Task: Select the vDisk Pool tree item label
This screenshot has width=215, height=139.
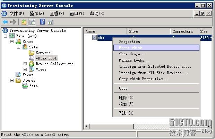Action: pyautogui.click(x=46, y=58)
